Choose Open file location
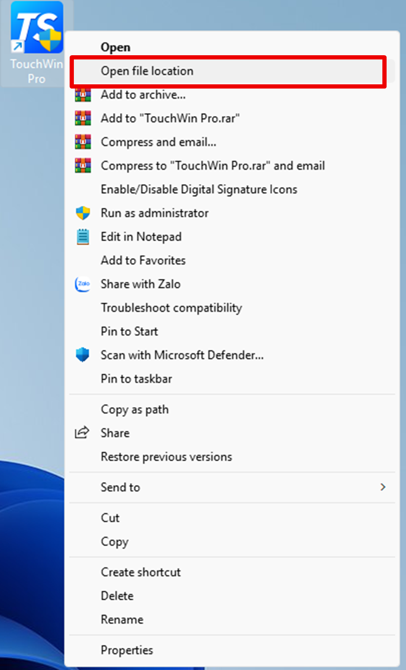 tap(147, 71)
